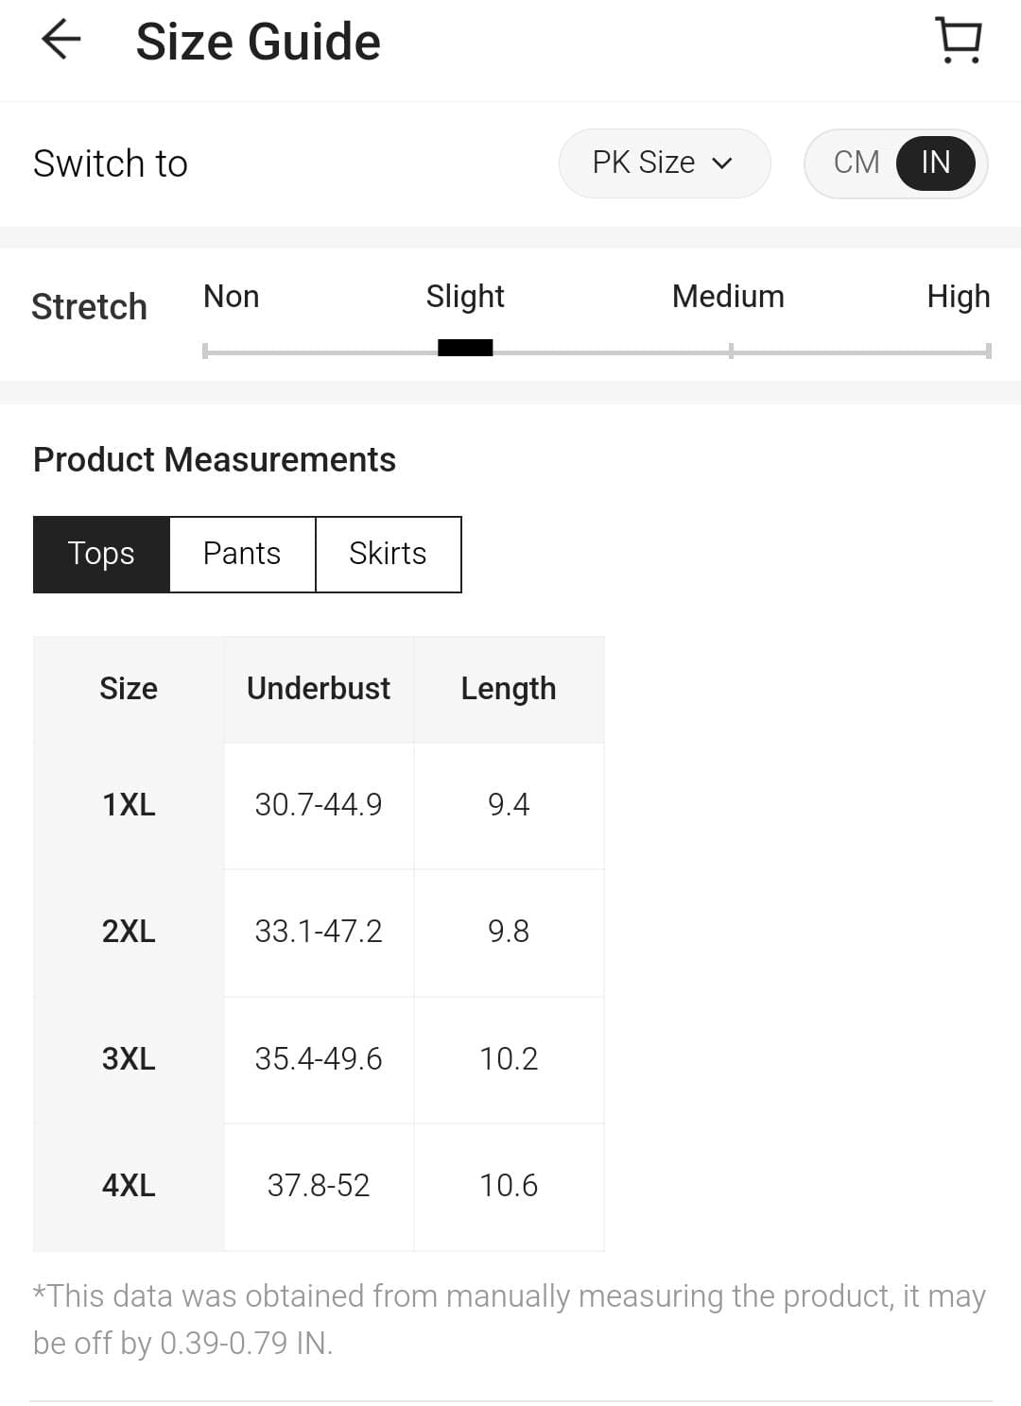Viewport: 1021px width, 1406px height.
Task: Switch to the Skirts tab
Action: point(388,554)
